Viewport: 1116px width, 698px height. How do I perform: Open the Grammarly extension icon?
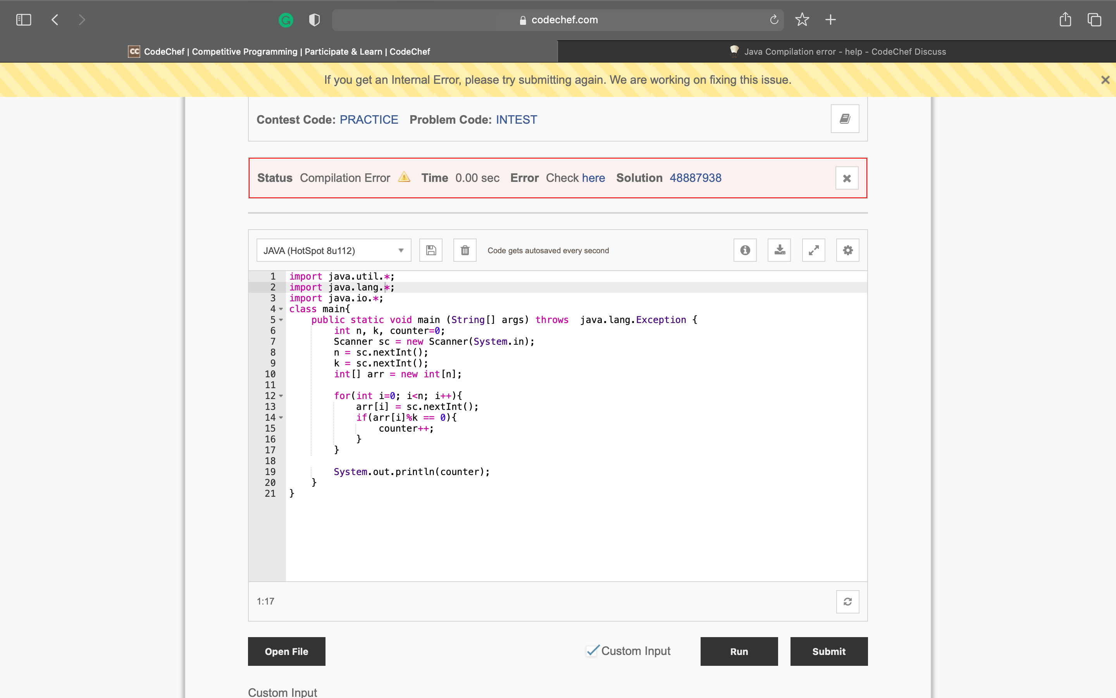click(x=286, y=20)
